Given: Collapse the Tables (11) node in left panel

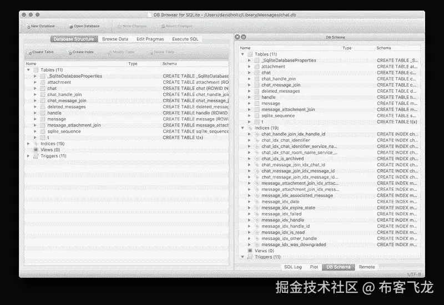Looking at the screenshot, I should (x=28, y=70).
